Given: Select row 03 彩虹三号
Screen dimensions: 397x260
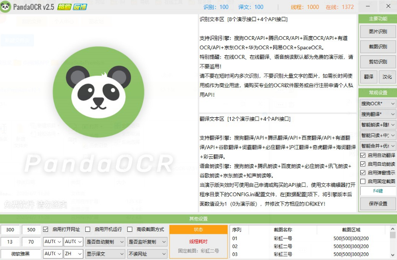Looking at the screenshot, I should (x=309, y=254).
